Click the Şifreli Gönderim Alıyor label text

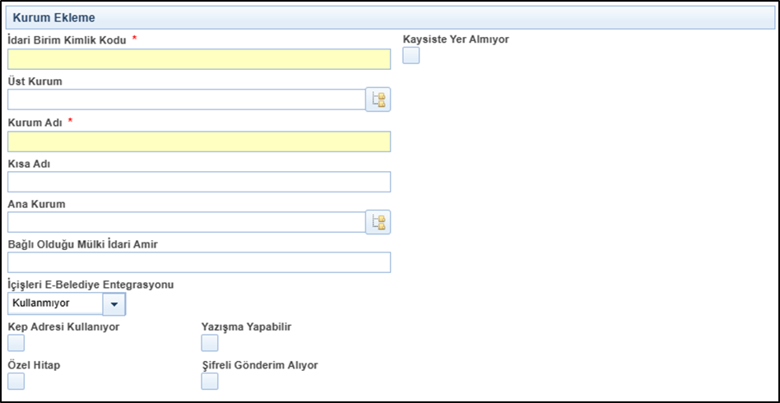click(260, 365)
